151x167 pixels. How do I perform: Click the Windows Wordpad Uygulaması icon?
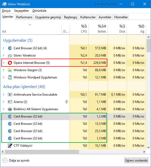(x=10, y=77)
